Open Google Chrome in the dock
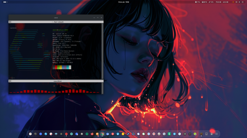This screenshot has width=247, height=138. point(102,134)
